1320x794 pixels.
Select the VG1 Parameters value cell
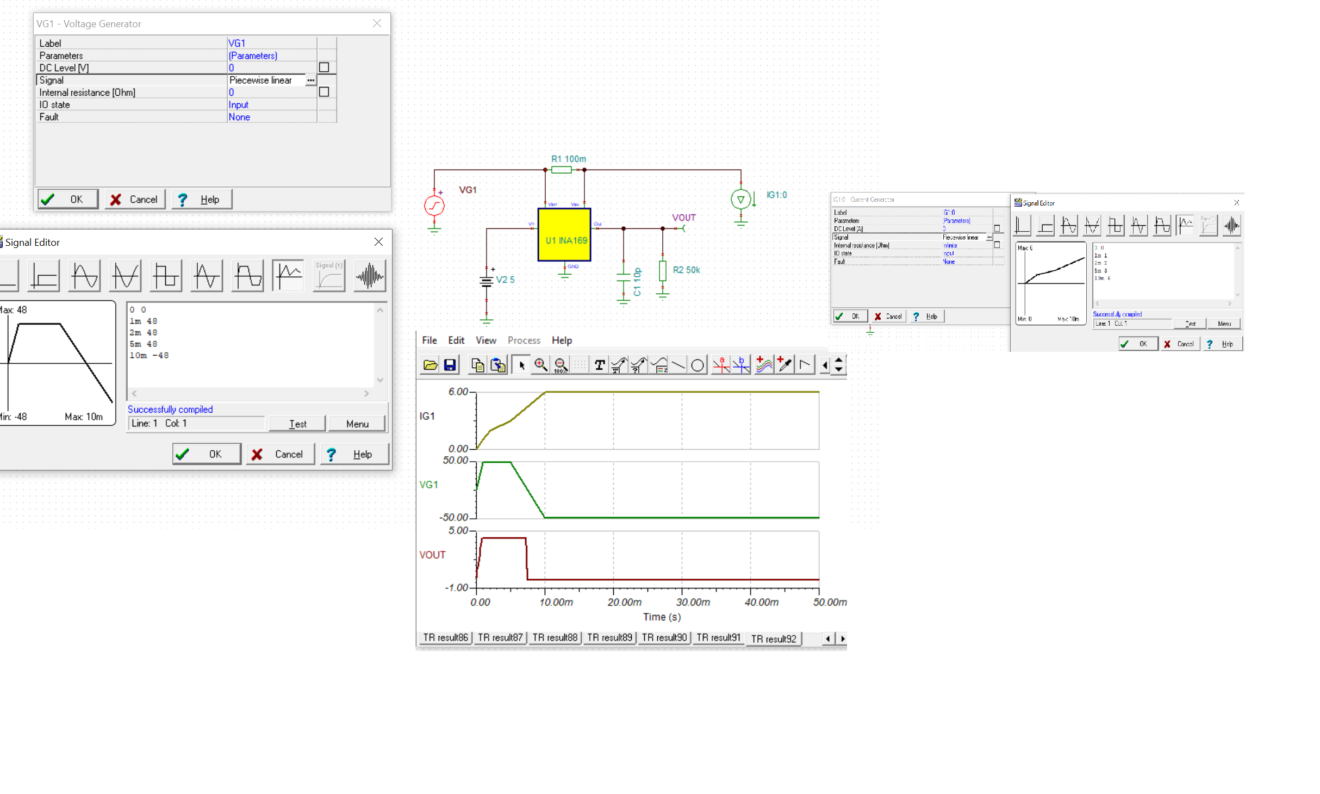[272, 55]
